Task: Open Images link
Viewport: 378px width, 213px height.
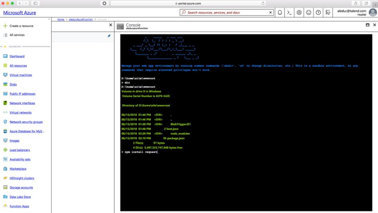Action: 14,141
